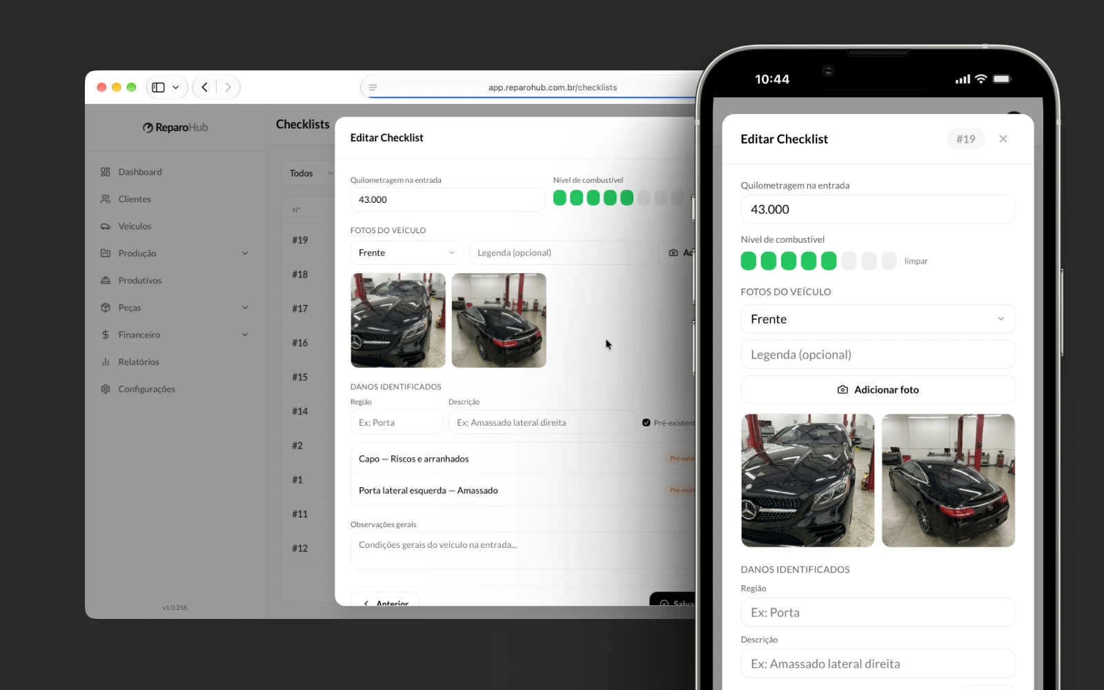Click the ReparoHub logo

[x=175, y=128]
